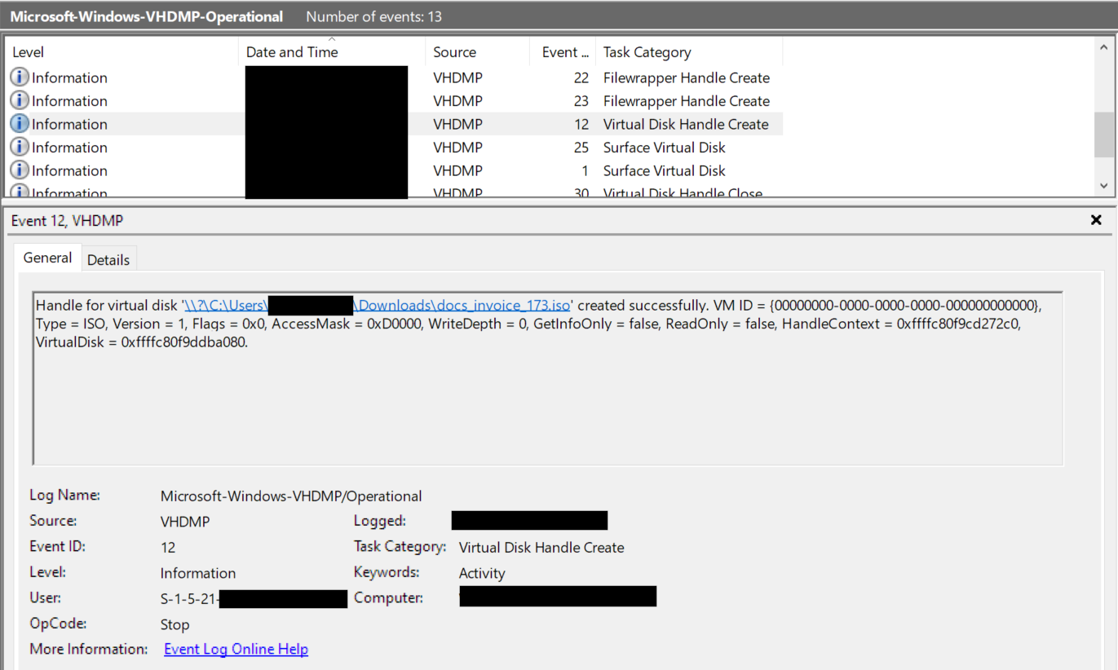Click the 'Number of events: 13' header text
The image size is (1118, 670).
tap(373, 16)
